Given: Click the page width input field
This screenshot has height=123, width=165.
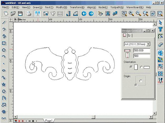Looking at the screenshot, I should [142, 50].
